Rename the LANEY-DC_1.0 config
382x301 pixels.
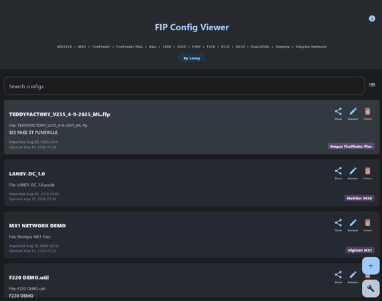pos(353,173)
